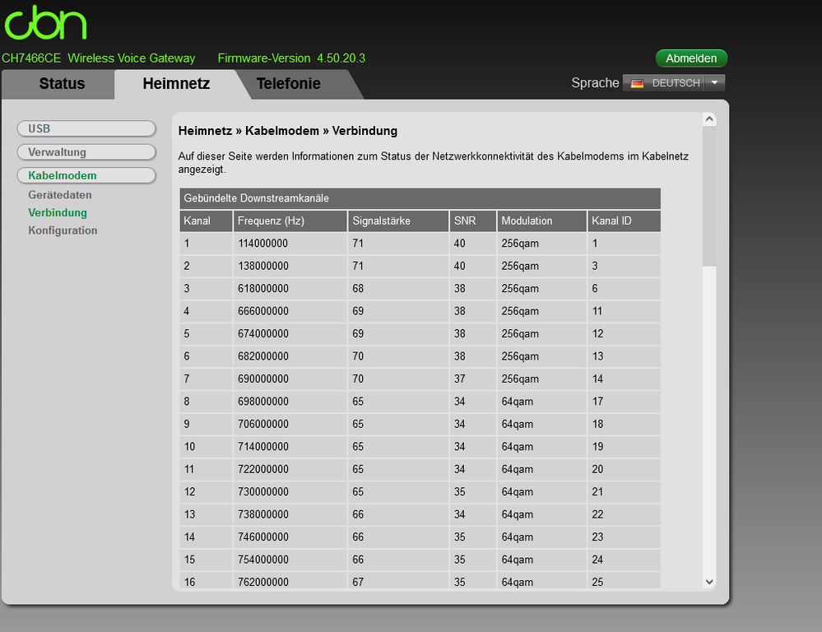Click the CBN logo
822x632 pixels.
pos(45,22)
